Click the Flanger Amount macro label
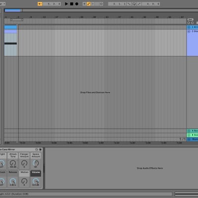This screenshot has height=198, width=198. [x=24, y=155]
